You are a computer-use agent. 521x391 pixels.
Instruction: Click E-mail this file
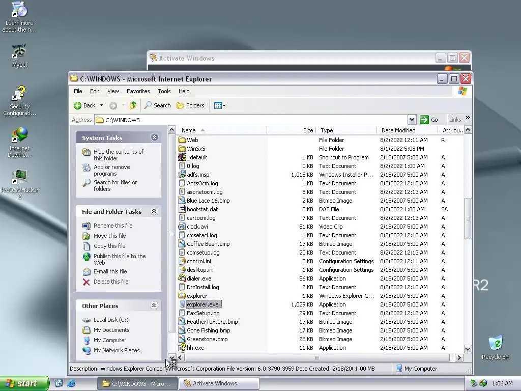pyautogui.click(x=110, y=271)
